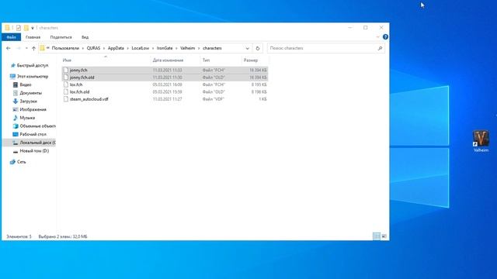Select Новый том (D:) in sidebar
The width and height of the screenshot is (497, 279).
click(34, 151)
